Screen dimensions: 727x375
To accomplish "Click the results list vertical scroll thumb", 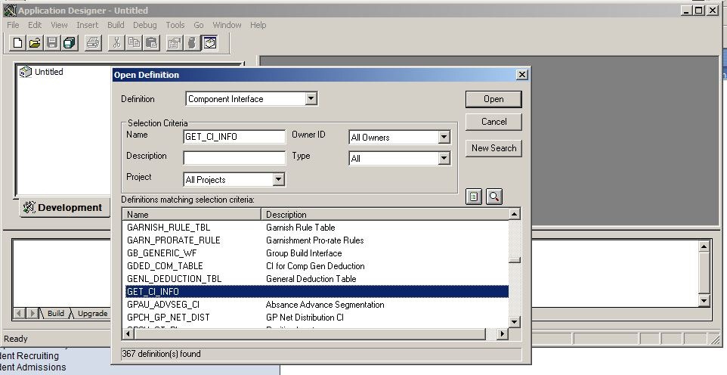I will click(514, 260).
